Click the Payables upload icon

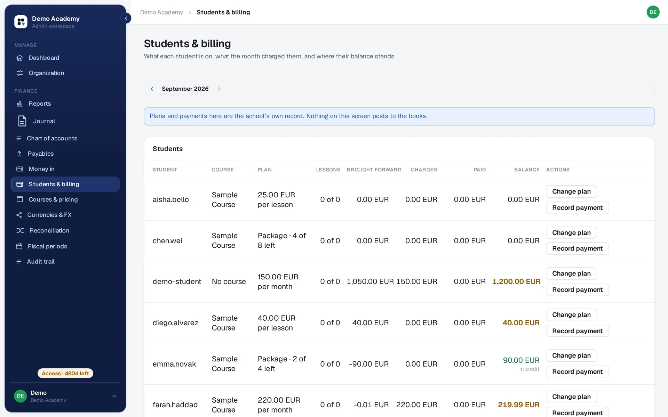pos(19,154)
